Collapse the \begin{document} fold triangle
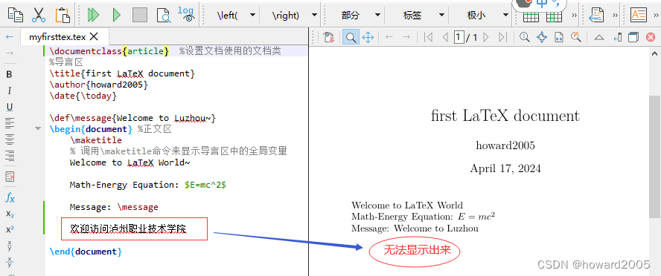 click(39, 128)
